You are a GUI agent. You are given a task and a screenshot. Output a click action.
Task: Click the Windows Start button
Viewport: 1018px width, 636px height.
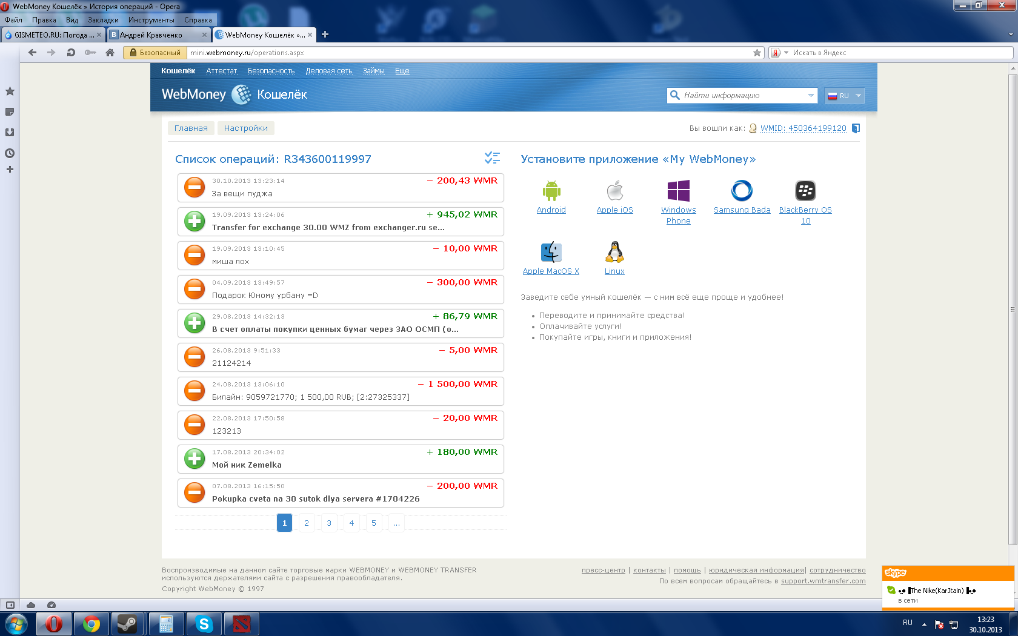click(x=16, y=624)
